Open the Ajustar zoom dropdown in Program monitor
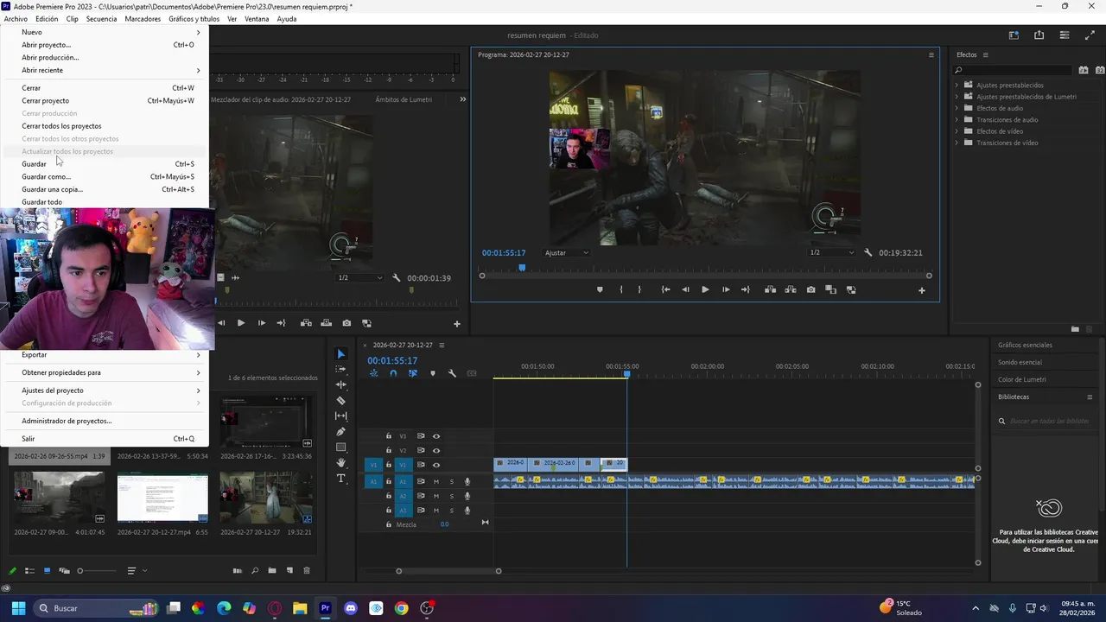 (566, 253)
